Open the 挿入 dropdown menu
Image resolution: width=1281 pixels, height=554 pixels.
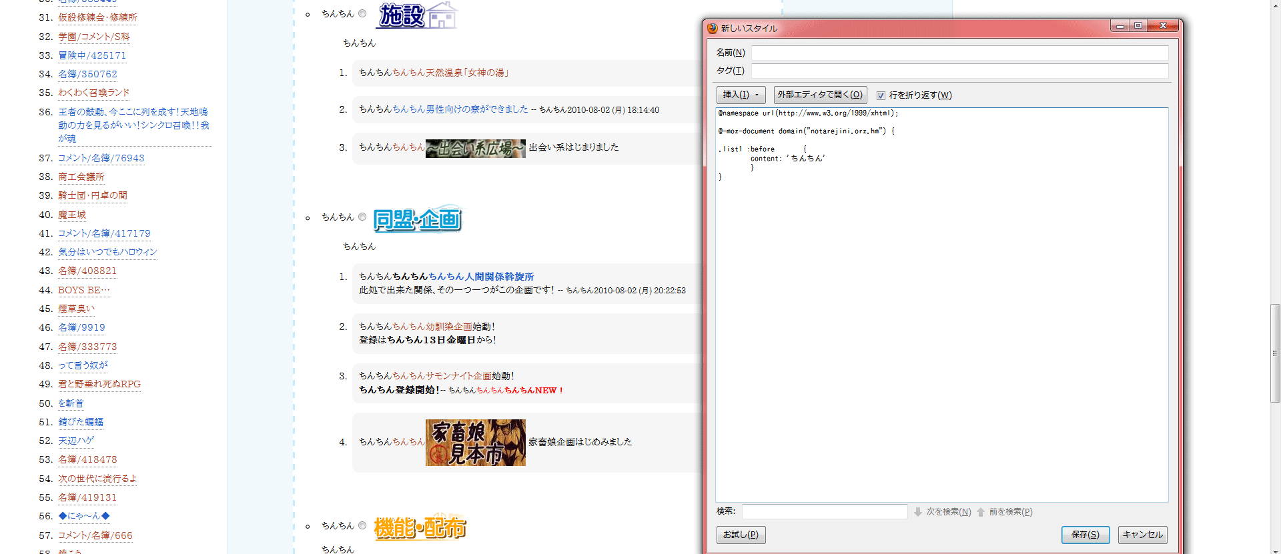[741, 95]
